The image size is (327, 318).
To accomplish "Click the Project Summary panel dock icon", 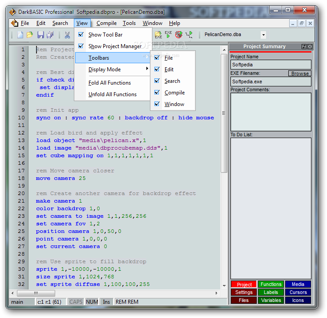I will click(x=304, y=47).
